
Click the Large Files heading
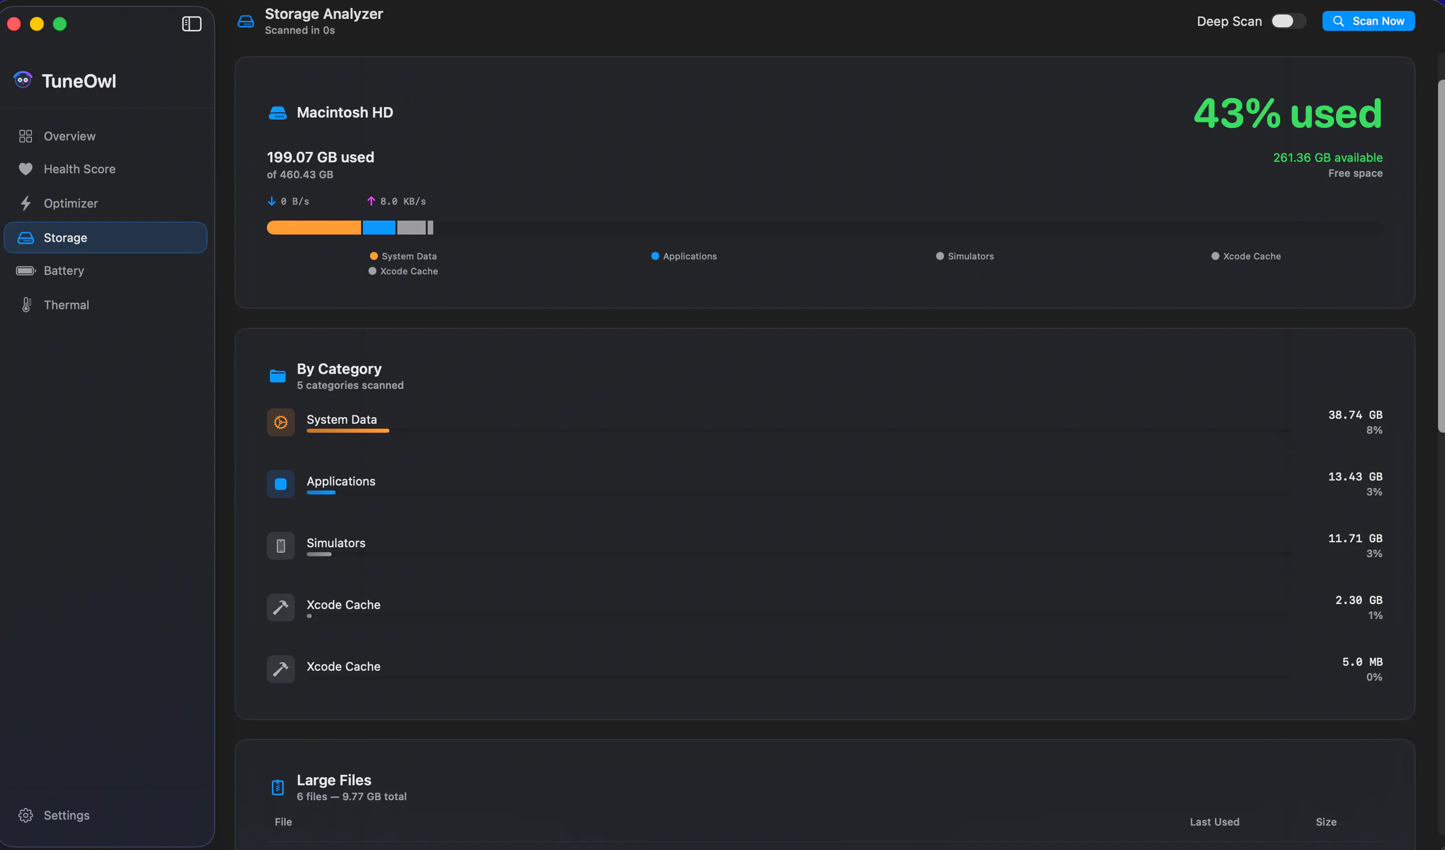point(334,780)
